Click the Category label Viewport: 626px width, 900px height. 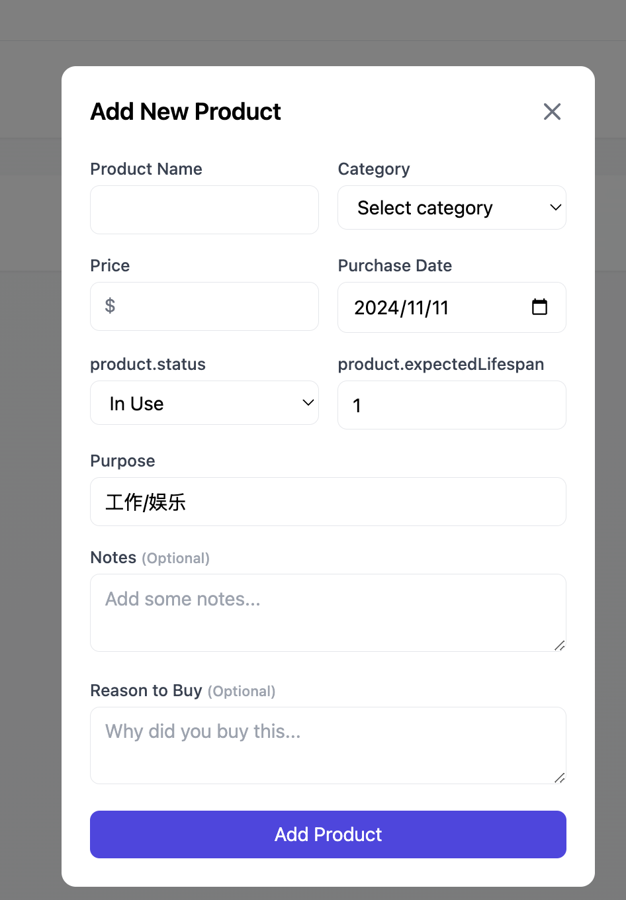pos(374,169)
